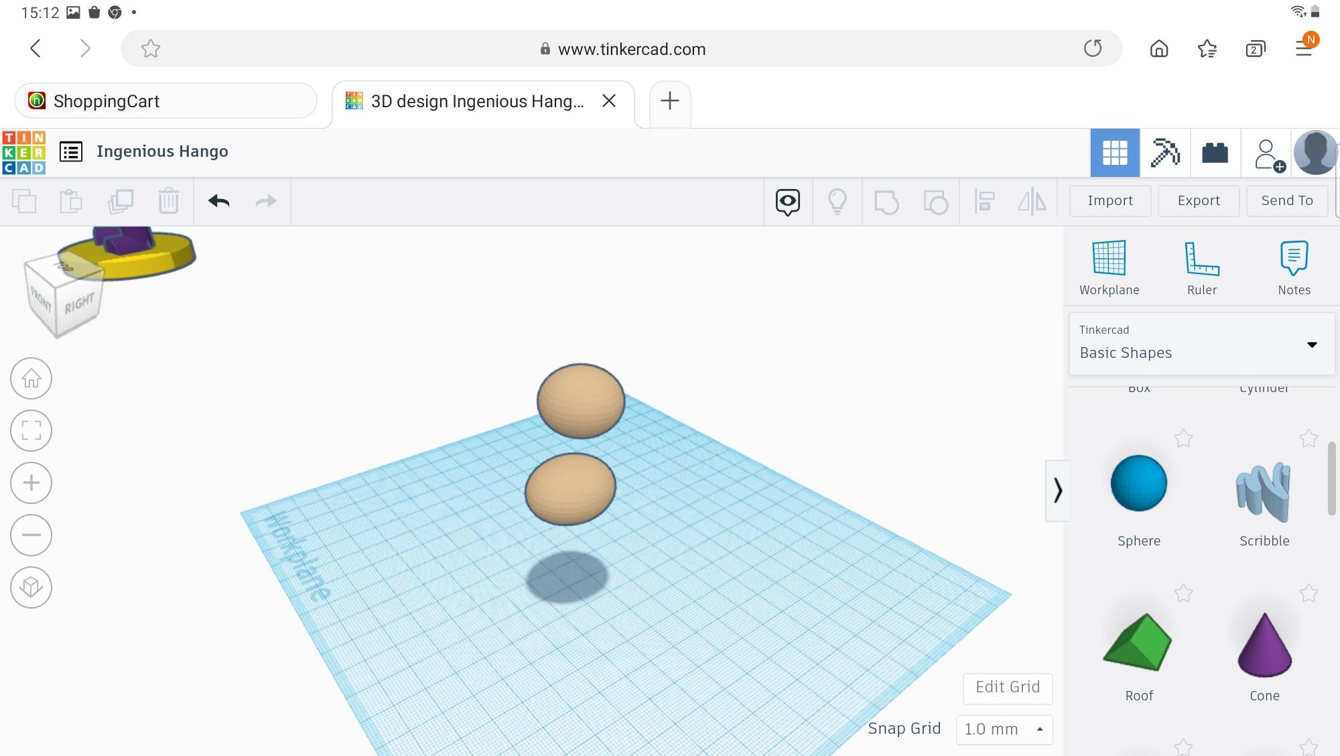Favorite the Sphere shape star

tap(1183, 439)
